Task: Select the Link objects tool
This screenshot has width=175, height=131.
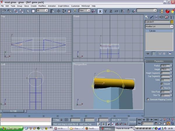Action: pyautogui.click(x=16, y=11)
